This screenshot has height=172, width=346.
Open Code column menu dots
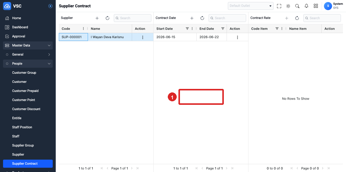(x=83, y=29)
